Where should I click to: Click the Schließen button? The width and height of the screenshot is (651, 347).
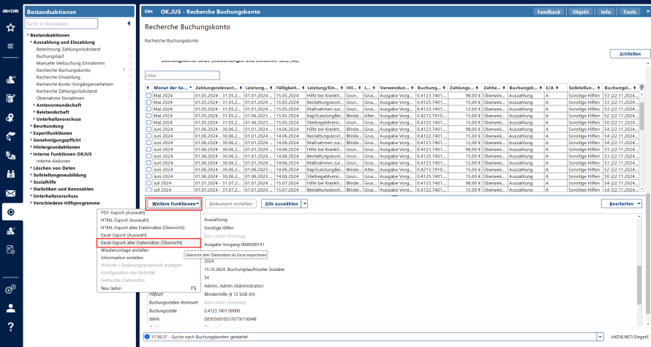tap(630, 53)
